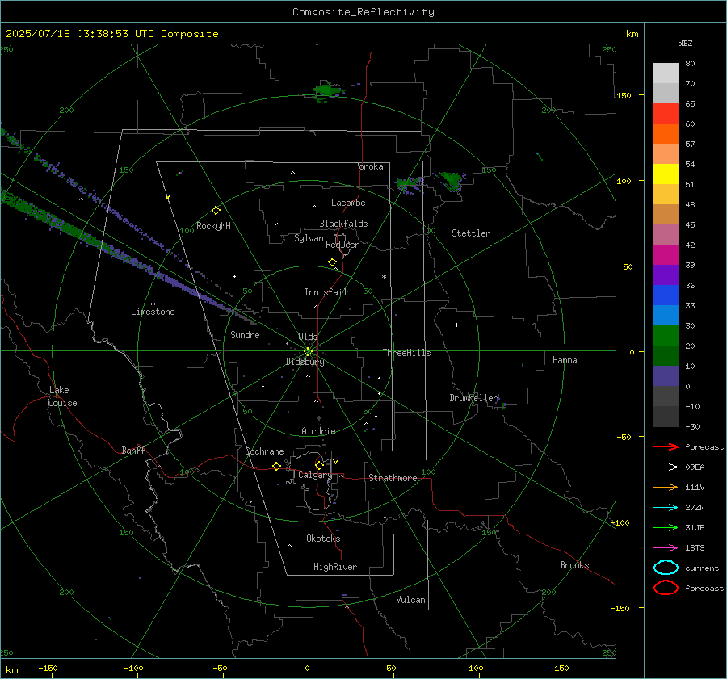This screenshot has height=679, width=727.
Task: Click the light blue swatch in dBZ legend
Action: [666, 315]
